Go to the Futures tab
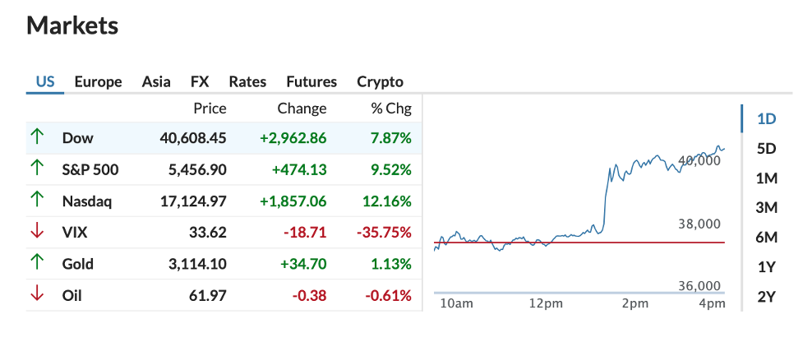This screenshot has width=803, height=342. (312, 81)
